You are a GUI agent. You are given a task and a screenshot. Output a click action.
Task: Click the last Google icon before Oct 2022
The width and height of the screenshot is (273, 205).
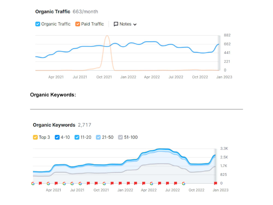(183, 183)
